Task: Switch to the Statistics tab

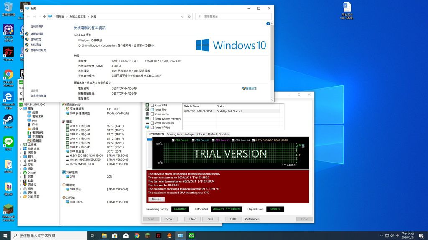Action: (x=224, y=134)
